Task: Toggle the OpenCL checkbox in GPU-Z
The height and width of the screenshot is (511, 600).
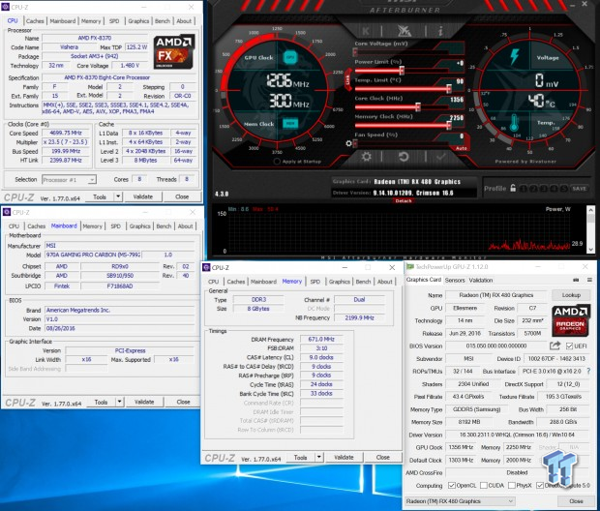Action: click(x=452, y=486)
